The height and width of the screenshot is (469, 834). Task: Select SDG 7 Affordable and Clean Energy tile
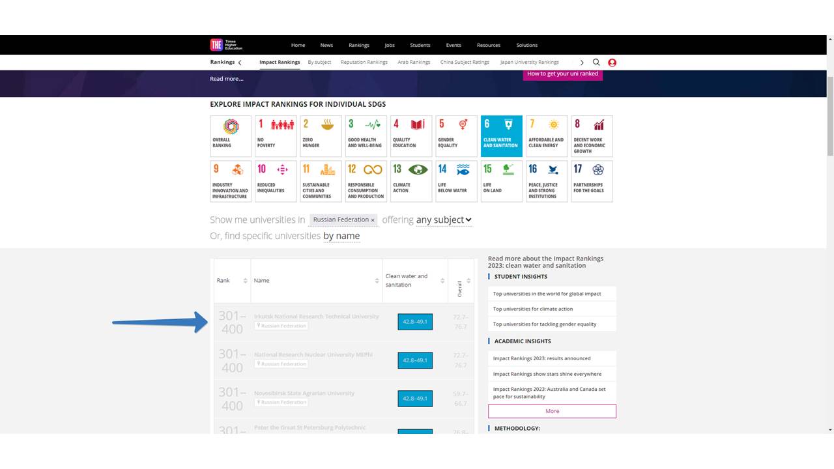click(x=547, y=136)
